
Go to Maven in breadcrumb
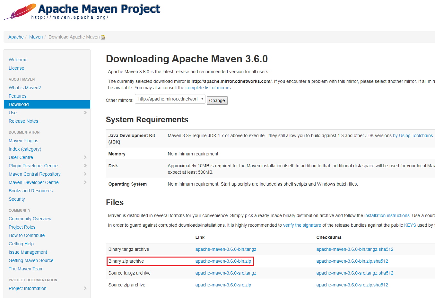(36, 37)
